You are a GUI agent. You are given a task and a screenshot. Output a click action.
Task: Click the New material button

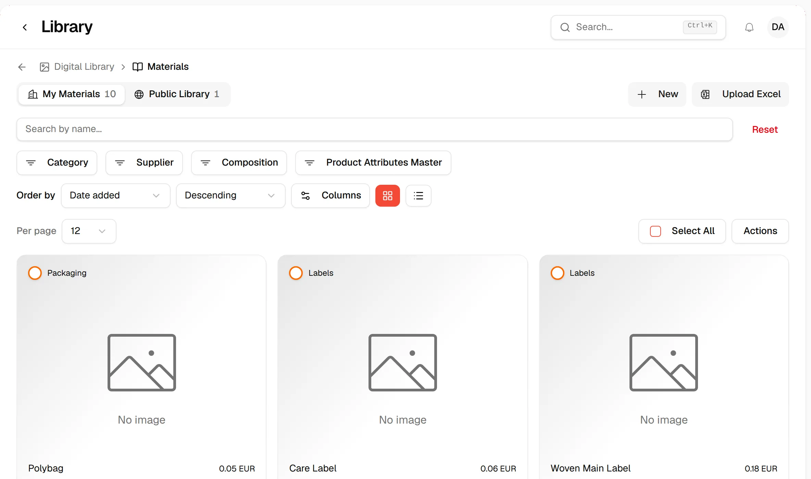point(657,94)
